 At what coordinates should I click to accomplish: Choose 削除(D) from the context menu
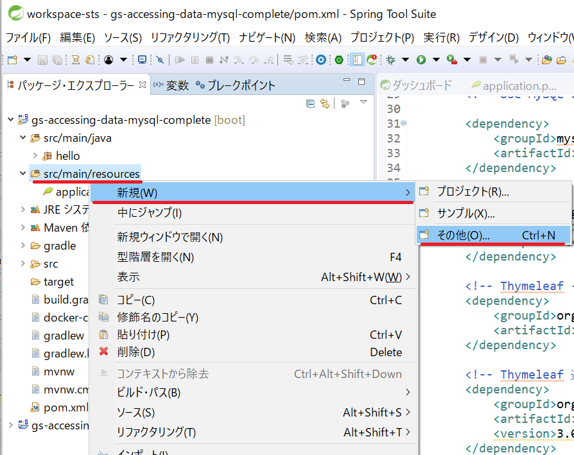point(135,352)
